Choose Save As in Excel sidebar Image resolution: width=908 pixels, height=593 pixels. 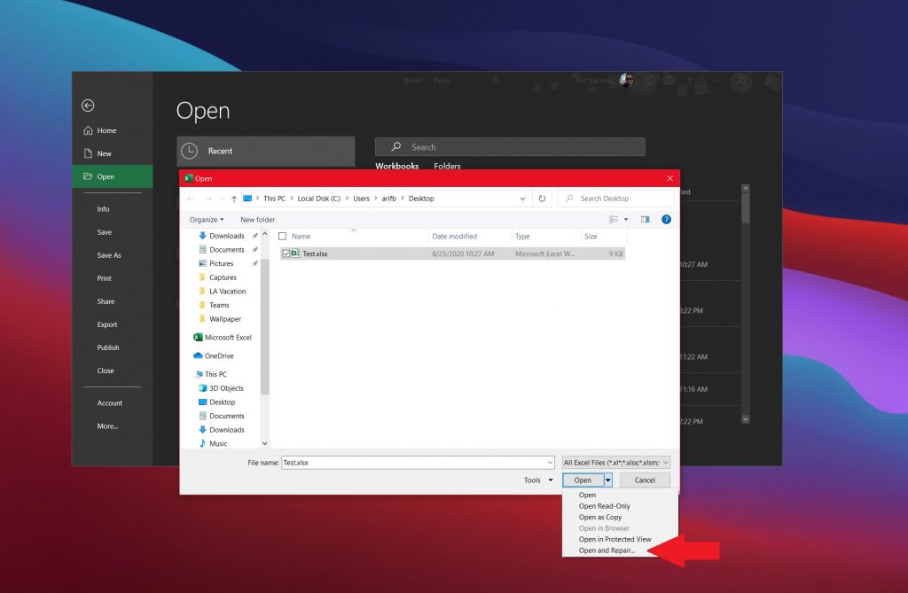pyautogui.click(x=109, y=255)
